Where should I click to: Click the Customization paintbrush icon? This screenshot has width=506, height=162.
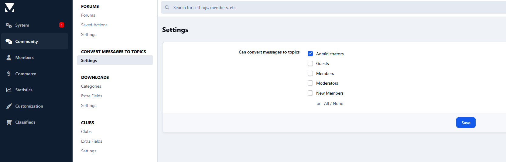(x=9, y=106)
